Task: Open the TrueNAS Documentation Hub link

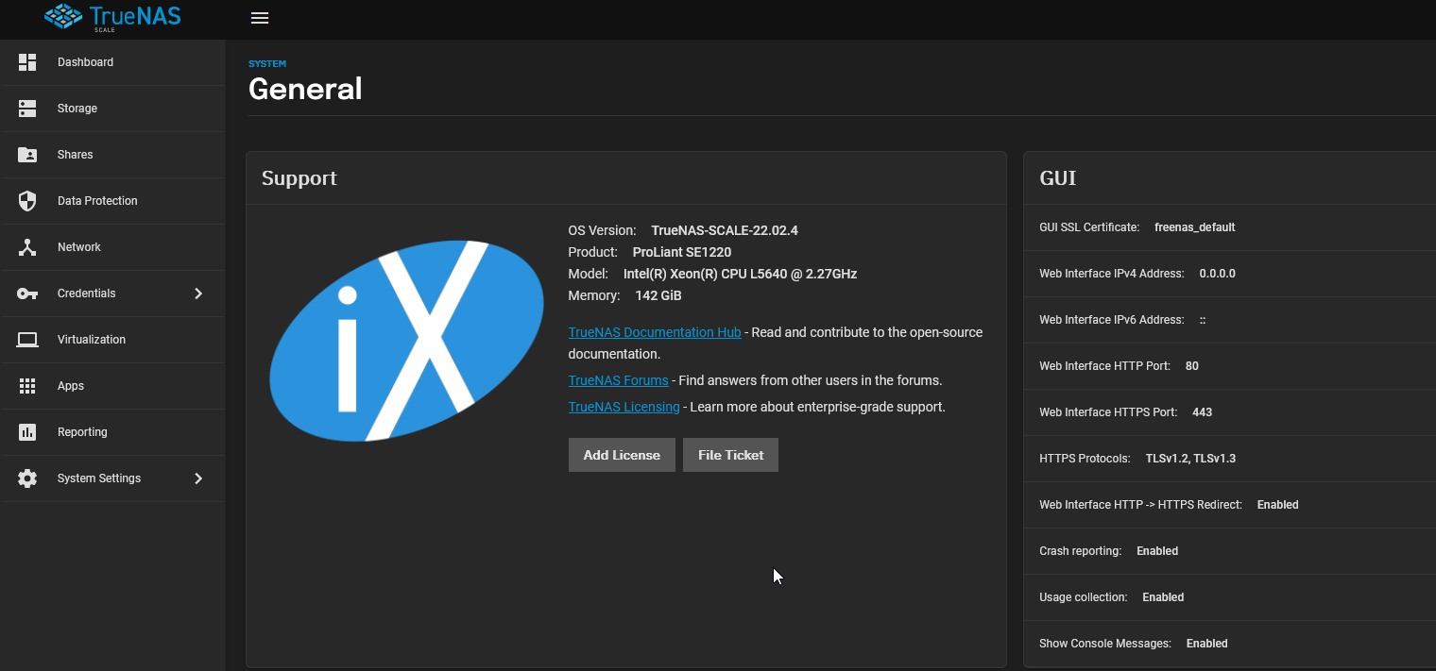Action: [x=655, y=332]
